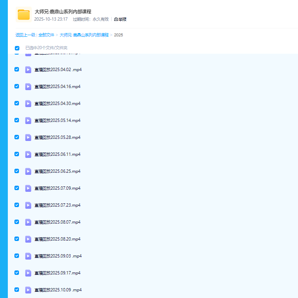Open file 直播回放2025.08.20.mp4

point(57,239)
